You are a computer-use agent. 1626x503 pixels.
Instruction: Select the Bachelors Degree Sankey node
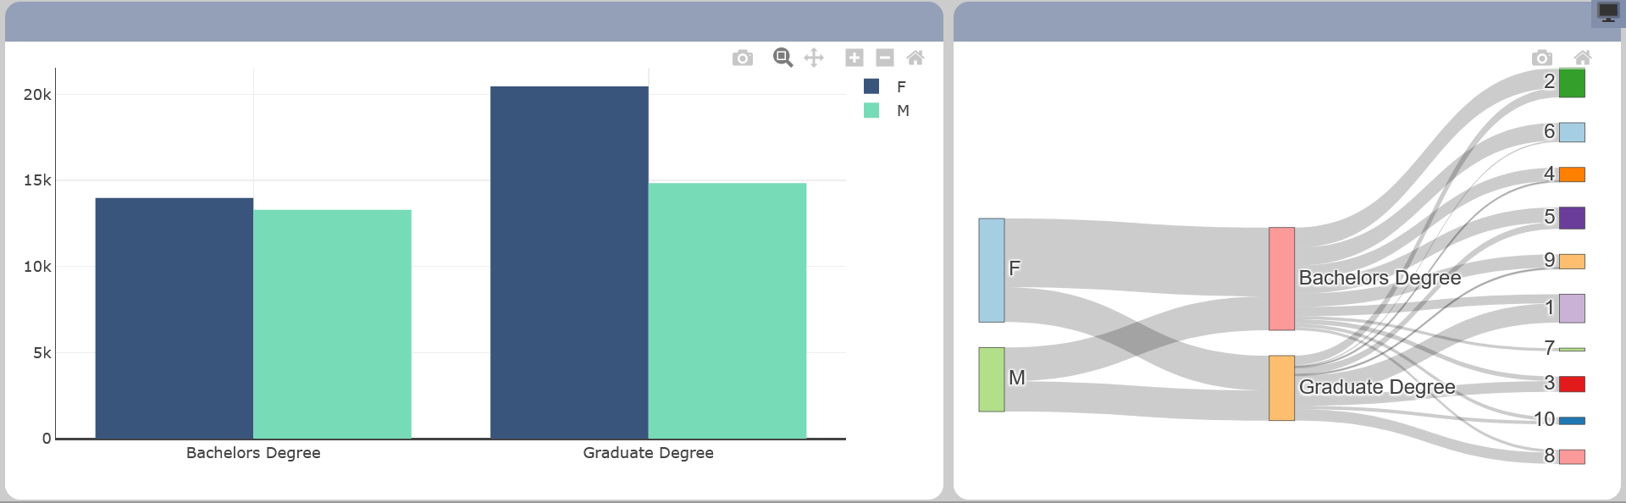click(1281, 279)
